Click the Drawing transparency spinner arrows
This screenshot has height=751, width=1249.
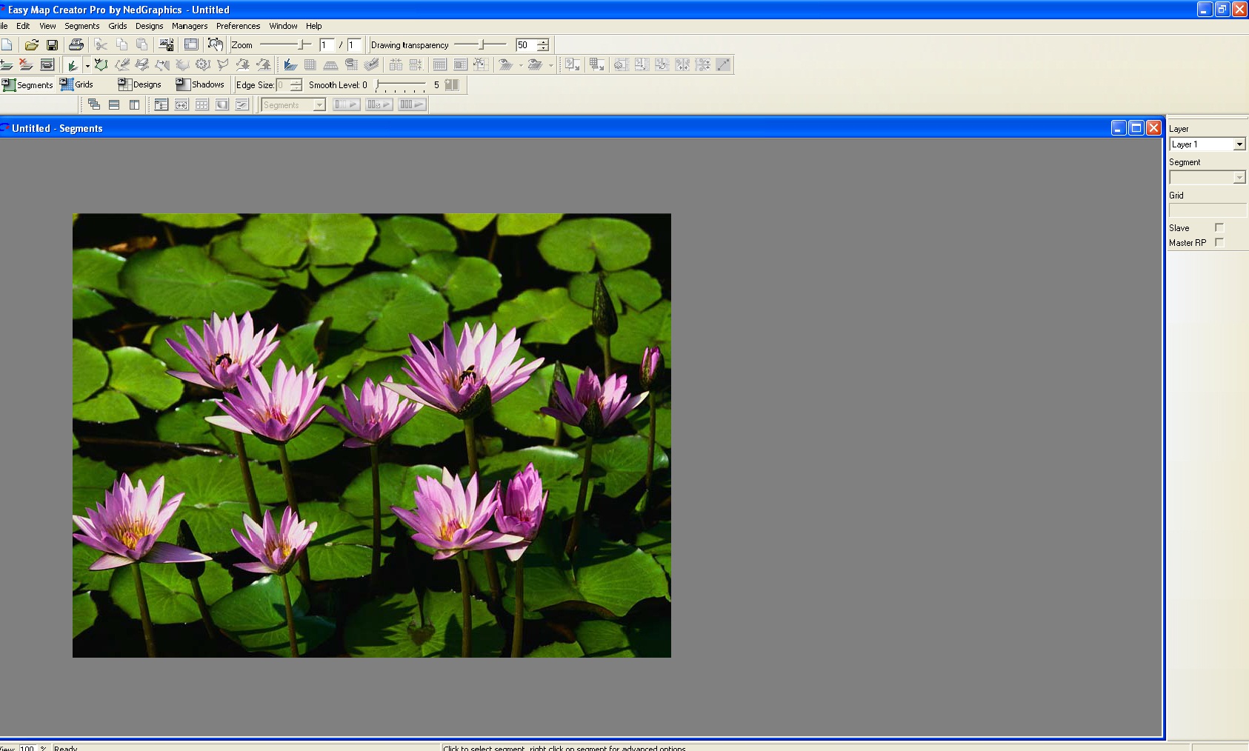pos(543,44)
